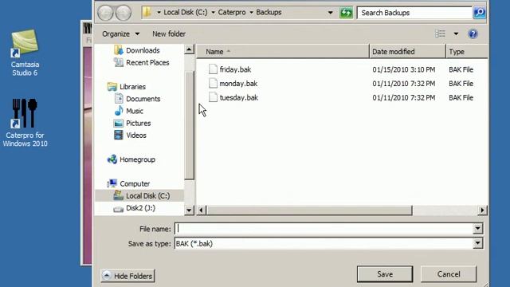Viewport: 510px width, 287px height.
Task: Open Camtasia Studio 6 desktop shortcut
Action: coord(25,53)
